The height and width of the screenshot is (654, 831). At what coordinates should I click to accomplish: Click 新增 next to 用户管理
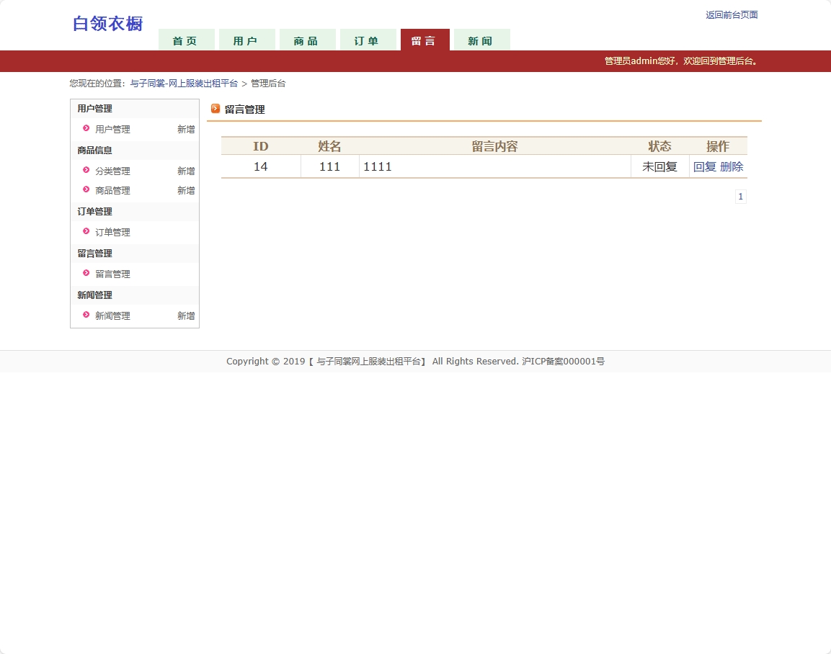tap(185, 129)
